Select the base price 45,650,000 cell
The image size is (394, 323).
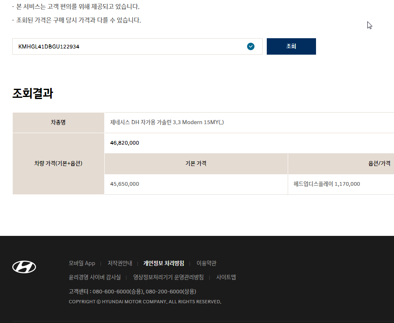(125, 184)
